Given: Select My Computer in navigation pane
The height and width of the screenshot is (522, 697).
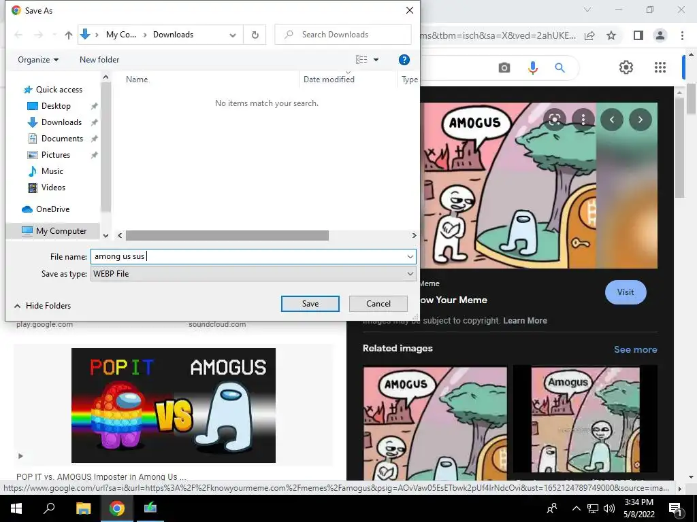Looking at the screenshot, I should pyautogui.click(x=54, y=231).
